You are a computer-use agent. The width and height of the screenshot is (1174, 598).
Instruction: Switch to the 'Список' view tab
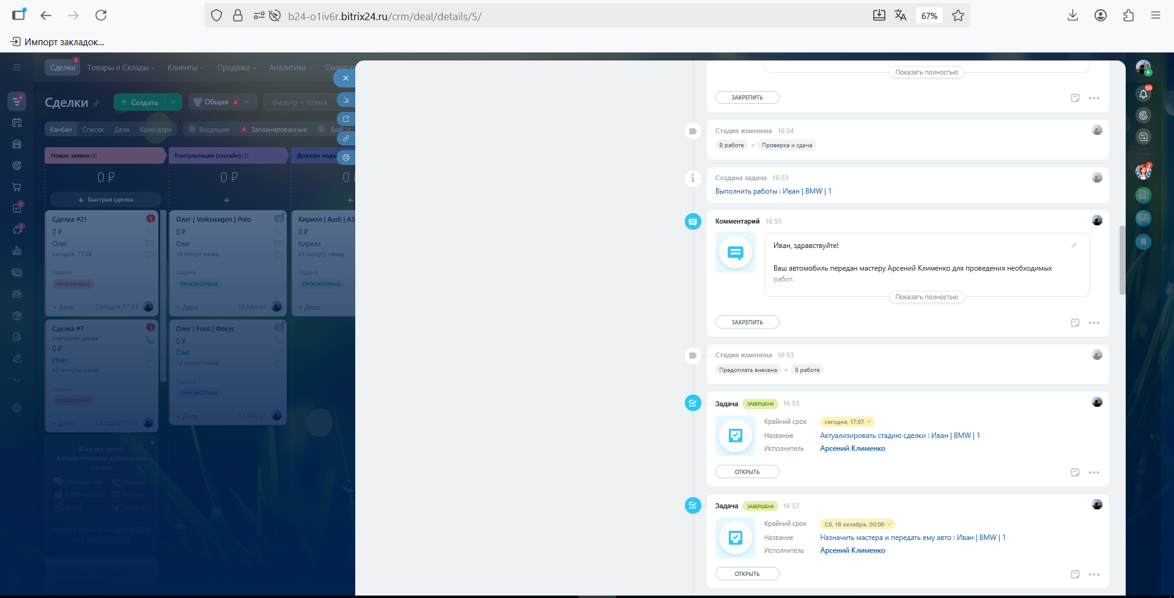point(93,129)
